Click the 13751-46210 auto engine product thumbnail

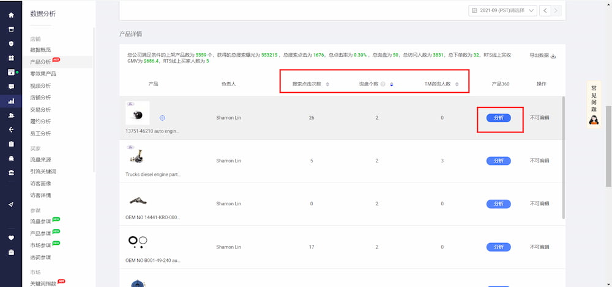(x=137, y=114)
